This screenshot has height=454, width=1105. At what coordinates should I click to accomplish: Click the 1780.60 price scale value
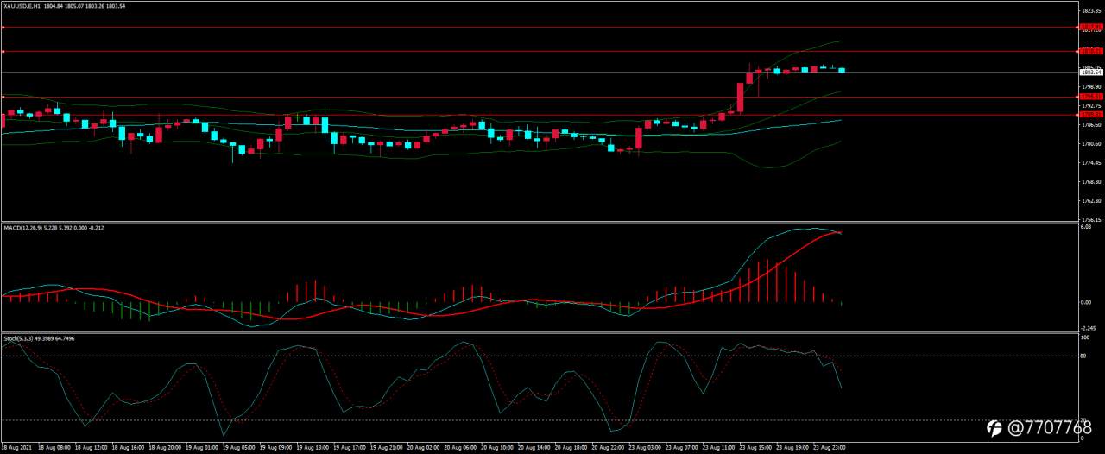1092,144
